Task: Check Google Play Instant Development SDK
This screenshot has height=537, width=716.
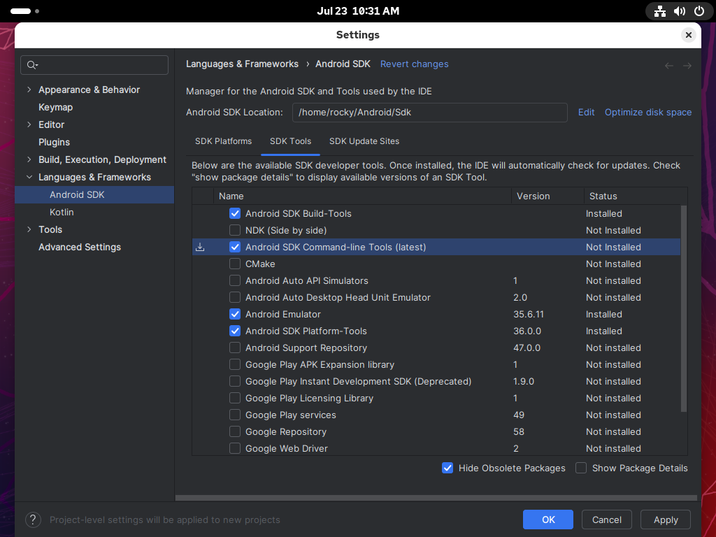Action: point(235,381)
